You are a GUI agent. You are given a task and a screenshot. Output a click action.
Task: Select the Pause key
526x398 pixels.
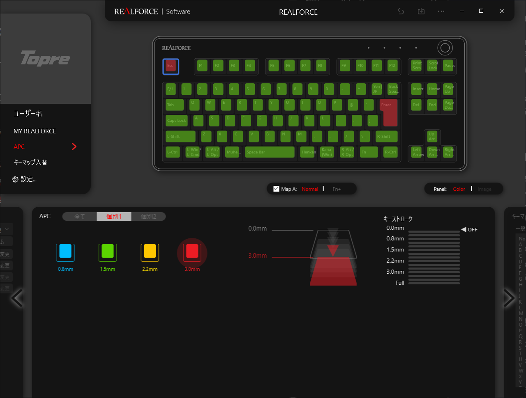[x=448, y=66]
